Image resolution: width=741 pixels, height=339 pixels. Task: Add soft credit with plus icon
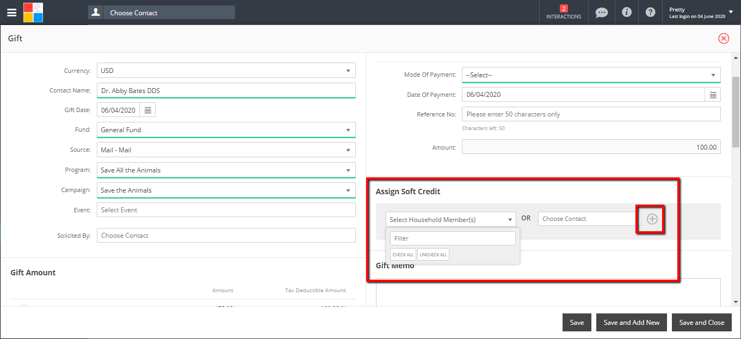652,219
